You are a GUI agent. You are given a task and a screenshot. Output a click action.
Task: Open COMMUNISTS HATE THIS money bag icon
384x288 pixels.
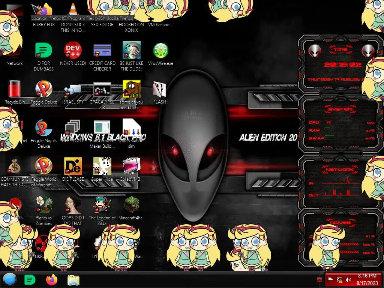tap(15, 166)
